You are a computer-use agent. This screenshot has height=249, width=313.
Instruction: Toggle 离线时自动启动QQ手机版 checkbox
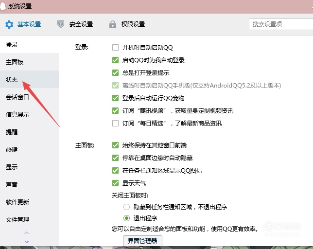click(115, 86)
